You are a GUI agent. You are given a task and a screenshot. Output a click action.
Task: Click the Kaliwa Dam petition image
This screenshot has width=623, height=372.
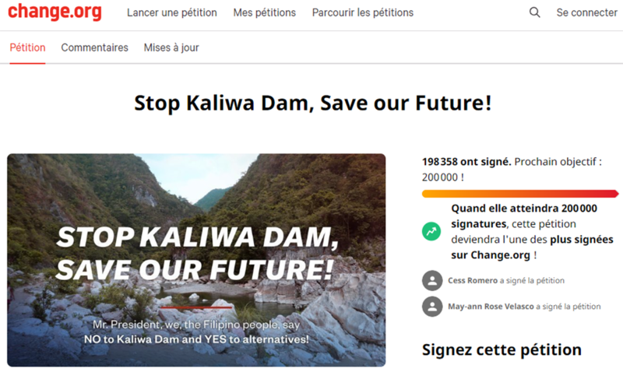[196, 259]
